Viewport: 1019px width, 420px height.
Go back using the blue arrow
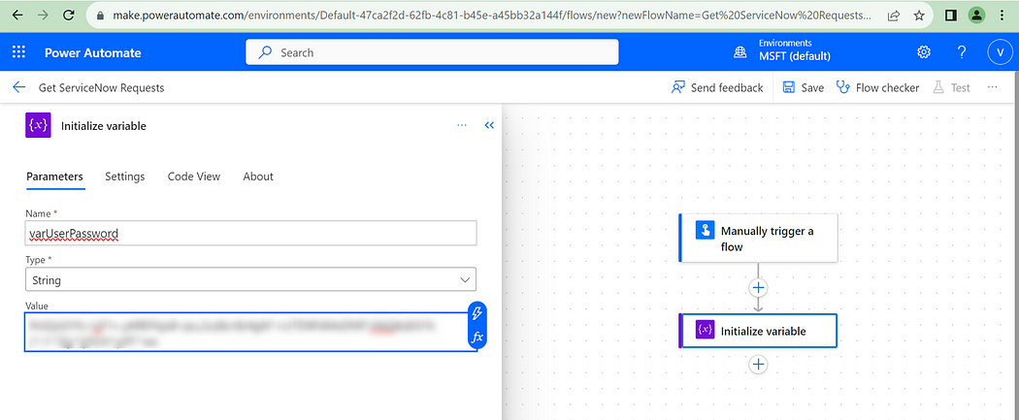click(x=18, y=87)
